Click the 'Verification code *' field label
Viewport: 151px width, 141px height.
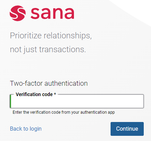pos(36,94)
